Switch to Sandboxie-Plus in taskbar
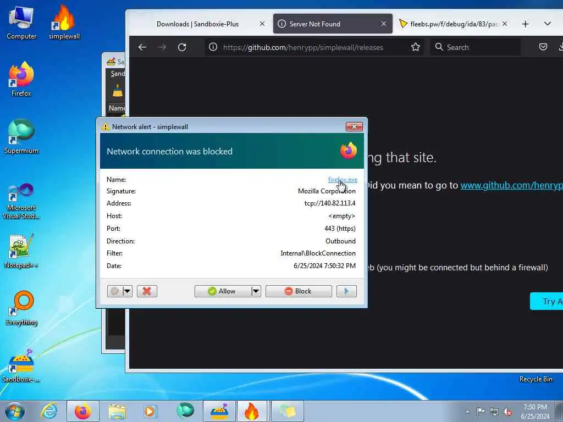 click(219, 411)
